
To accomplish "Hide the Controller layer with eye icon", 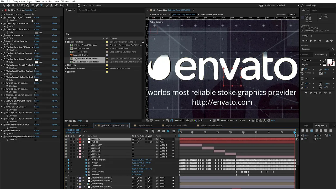I will tap(66, 139).
